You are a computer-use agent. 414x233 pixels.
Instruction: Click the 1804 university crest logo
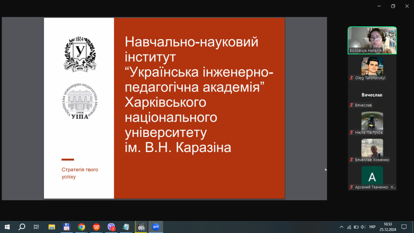(x=80, y=55)
